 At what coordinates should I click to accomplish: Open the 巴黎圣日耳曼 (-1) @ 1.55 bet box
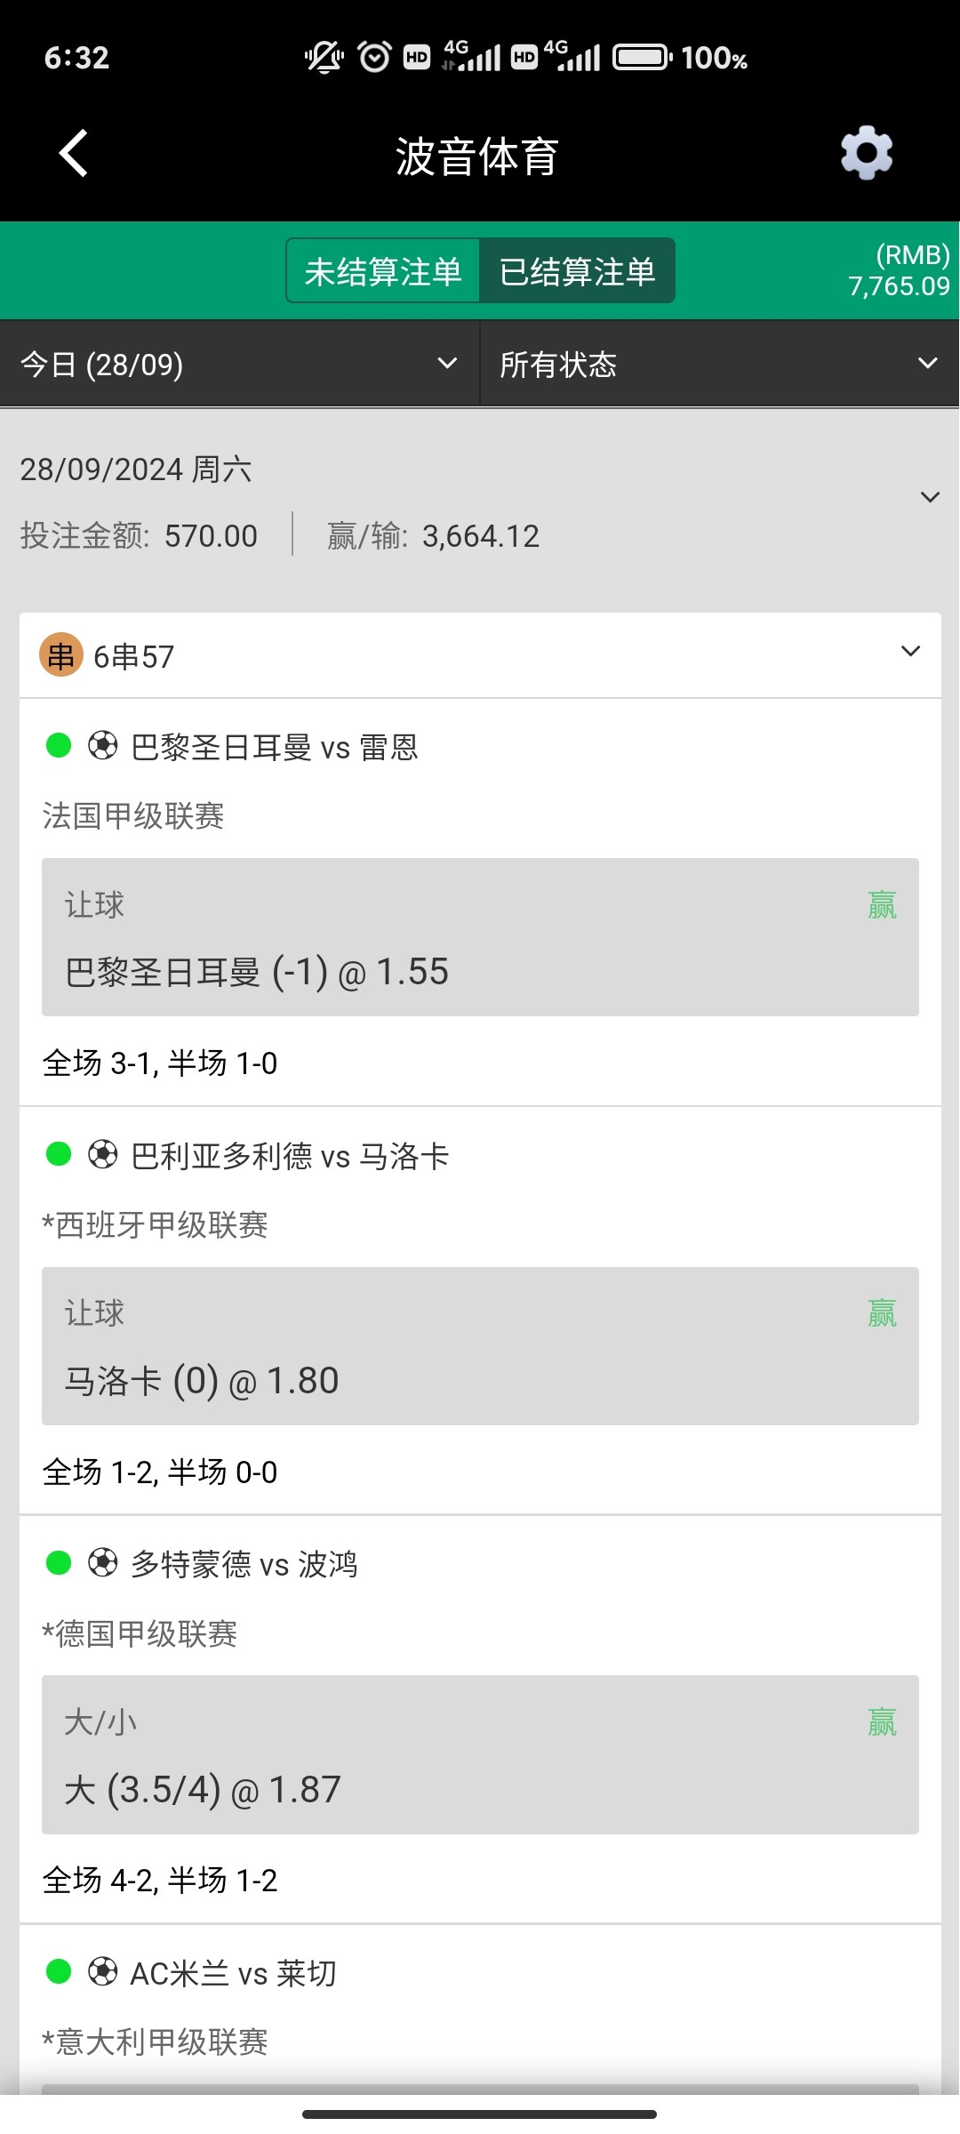coord(480,937)
